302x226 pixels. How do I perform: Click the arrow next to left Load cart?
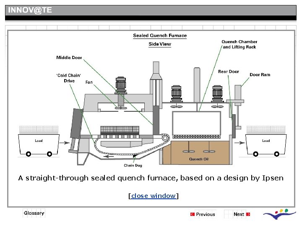(x=65, y=143)
